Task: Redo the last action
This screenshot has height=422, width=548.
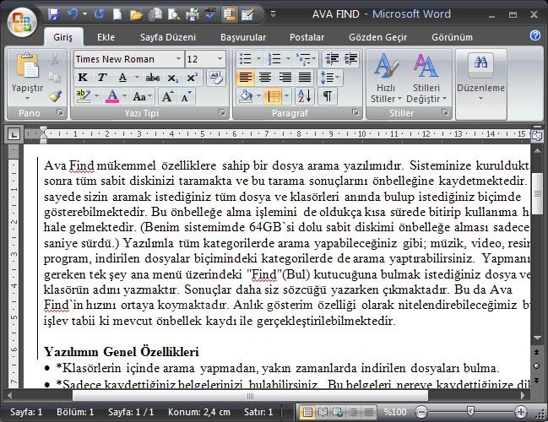Action: click(100, 14)
